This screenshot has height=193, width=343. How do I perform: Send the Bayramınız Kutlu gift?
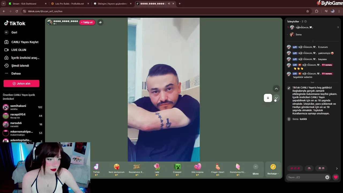point(137,170)
